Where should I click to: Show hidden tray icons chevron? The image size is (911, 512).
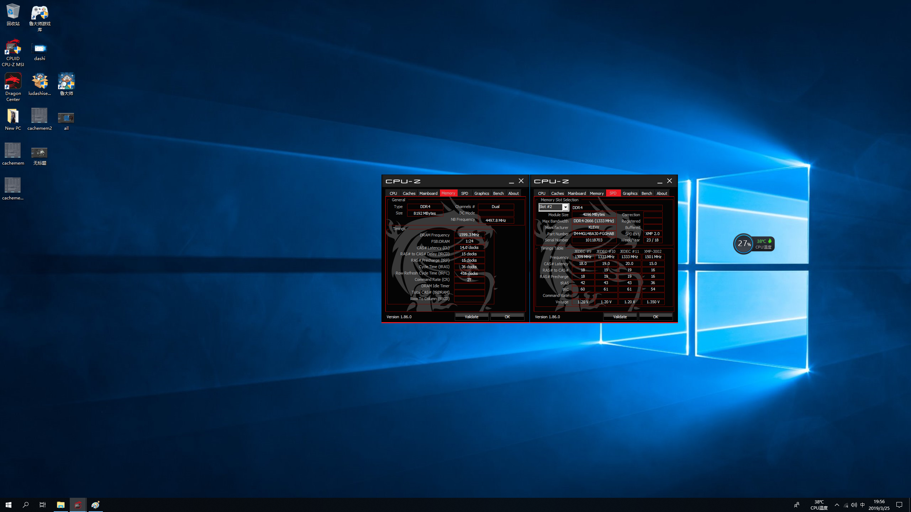[x=837, y=505]
